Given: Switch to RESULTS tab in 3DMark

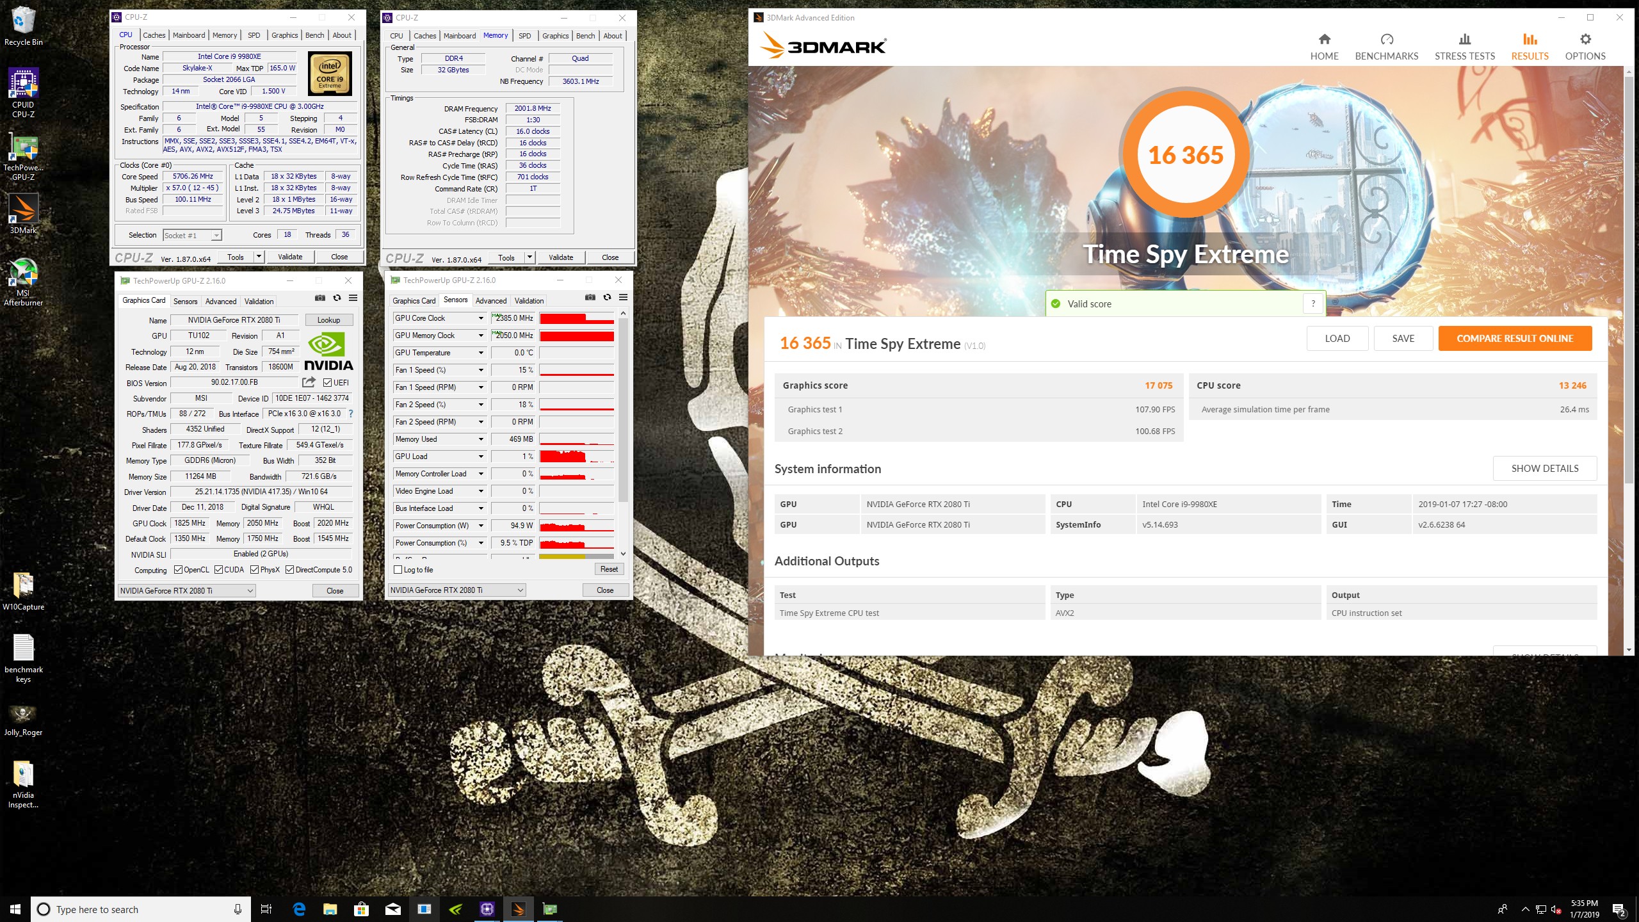Looking at the screenshot, I should (1530, 47).
